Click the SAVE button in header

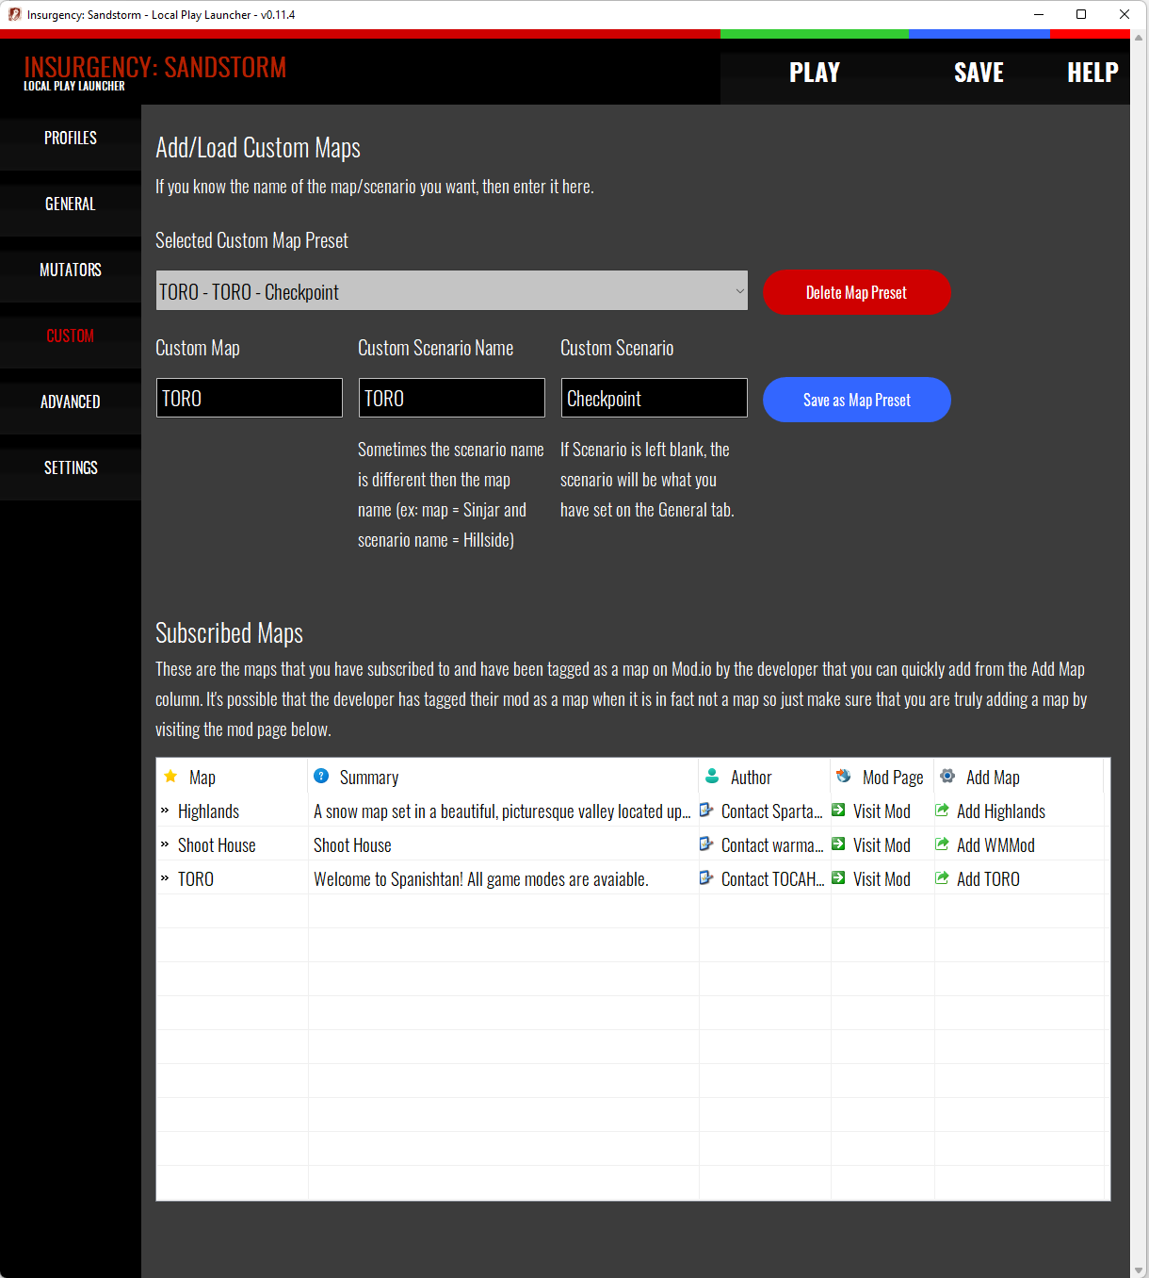click(979, 73)
